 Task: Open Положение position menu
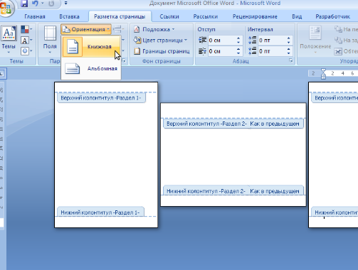[x=315, y=40]
